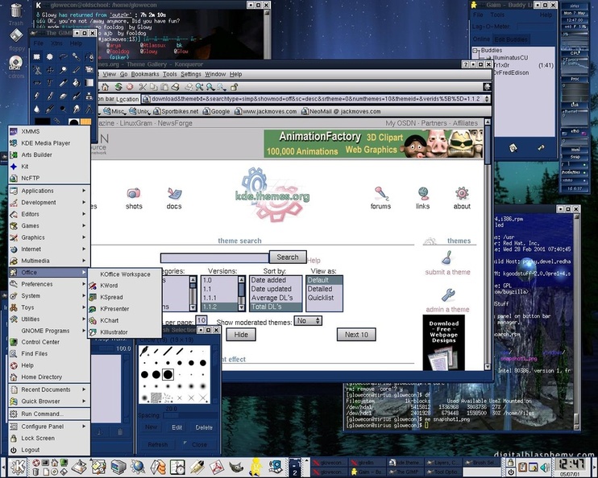Select GIMP magnify tool
Image resolution: width=598 pixels, height=478 pixels.
(x=63, y=70)
